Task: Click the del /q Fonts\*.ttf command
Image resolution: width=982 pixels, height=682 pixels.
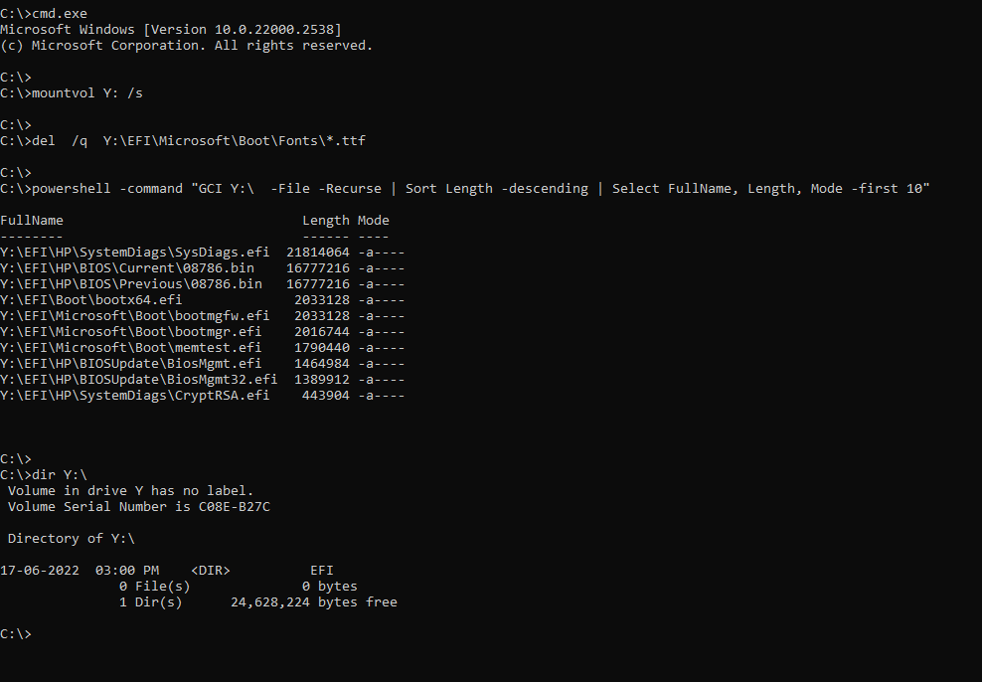Action: coord(183,141)
